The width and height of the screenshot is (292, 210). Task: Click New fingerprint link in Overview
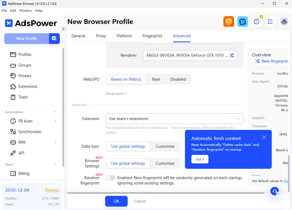tap(275, 61)
